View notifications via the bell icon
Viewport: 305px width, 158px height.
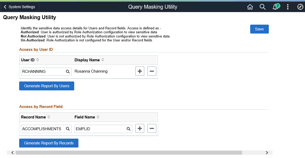[275, 7]
